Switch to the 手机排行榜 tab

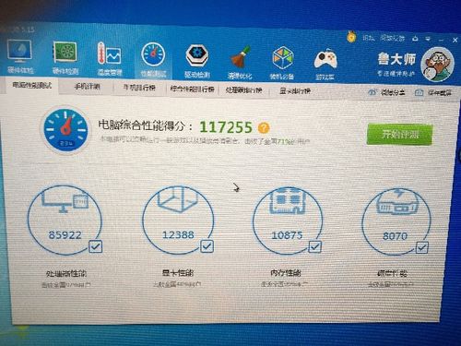click(x=139, y=88)
